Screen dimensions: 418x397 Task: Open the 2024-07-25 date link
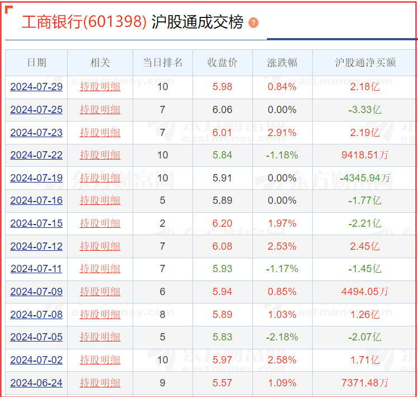(x=36, y=110)
